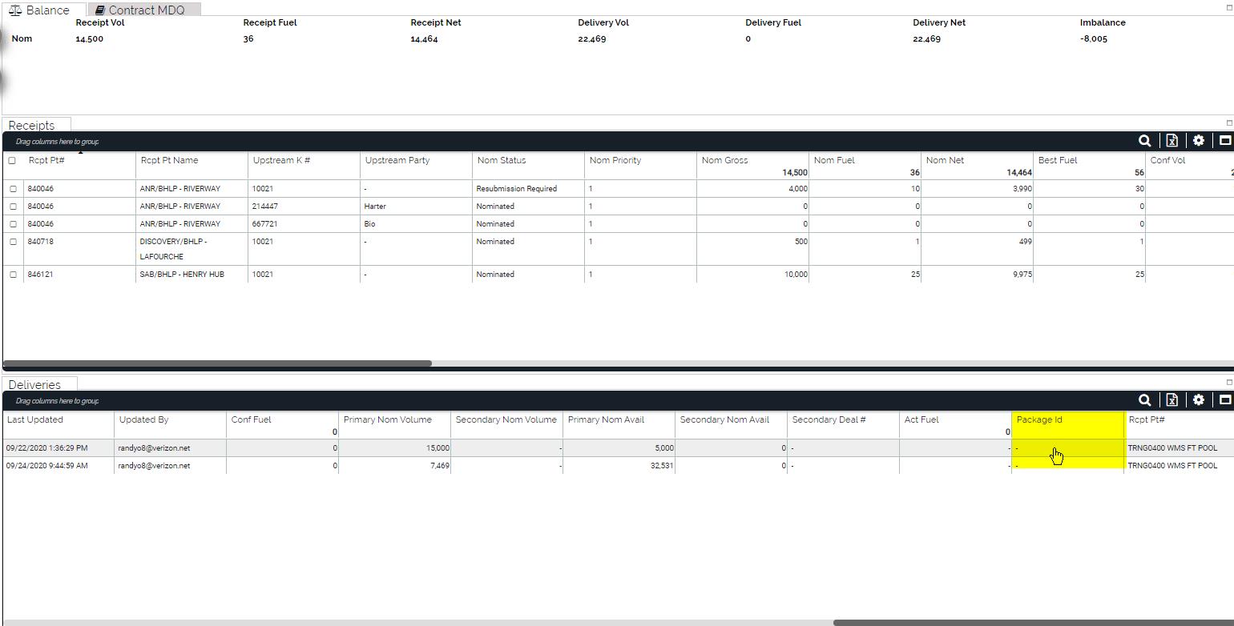Sort by Rcpt Pt# column header
This screenshot has width=1234, height=626.
[46, 160]
